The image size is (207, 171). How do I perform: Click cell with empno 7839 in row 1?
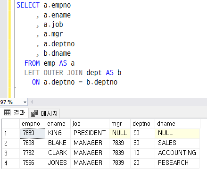point(33,134)
